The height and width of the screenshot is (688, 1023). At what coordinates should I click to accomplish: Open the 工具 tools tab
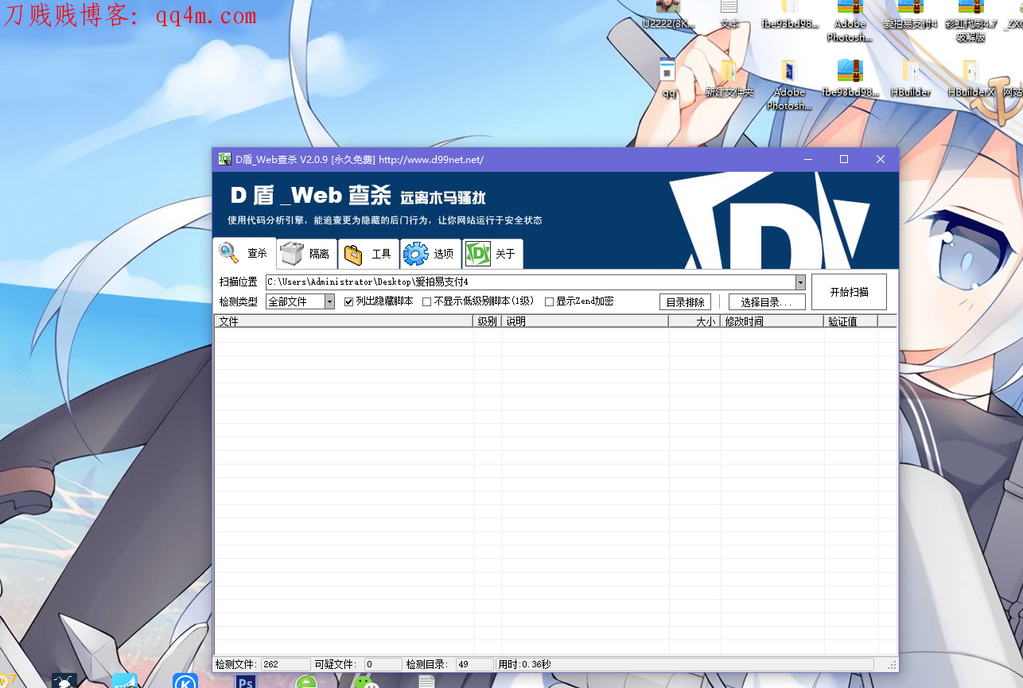(x=368, y=254)
